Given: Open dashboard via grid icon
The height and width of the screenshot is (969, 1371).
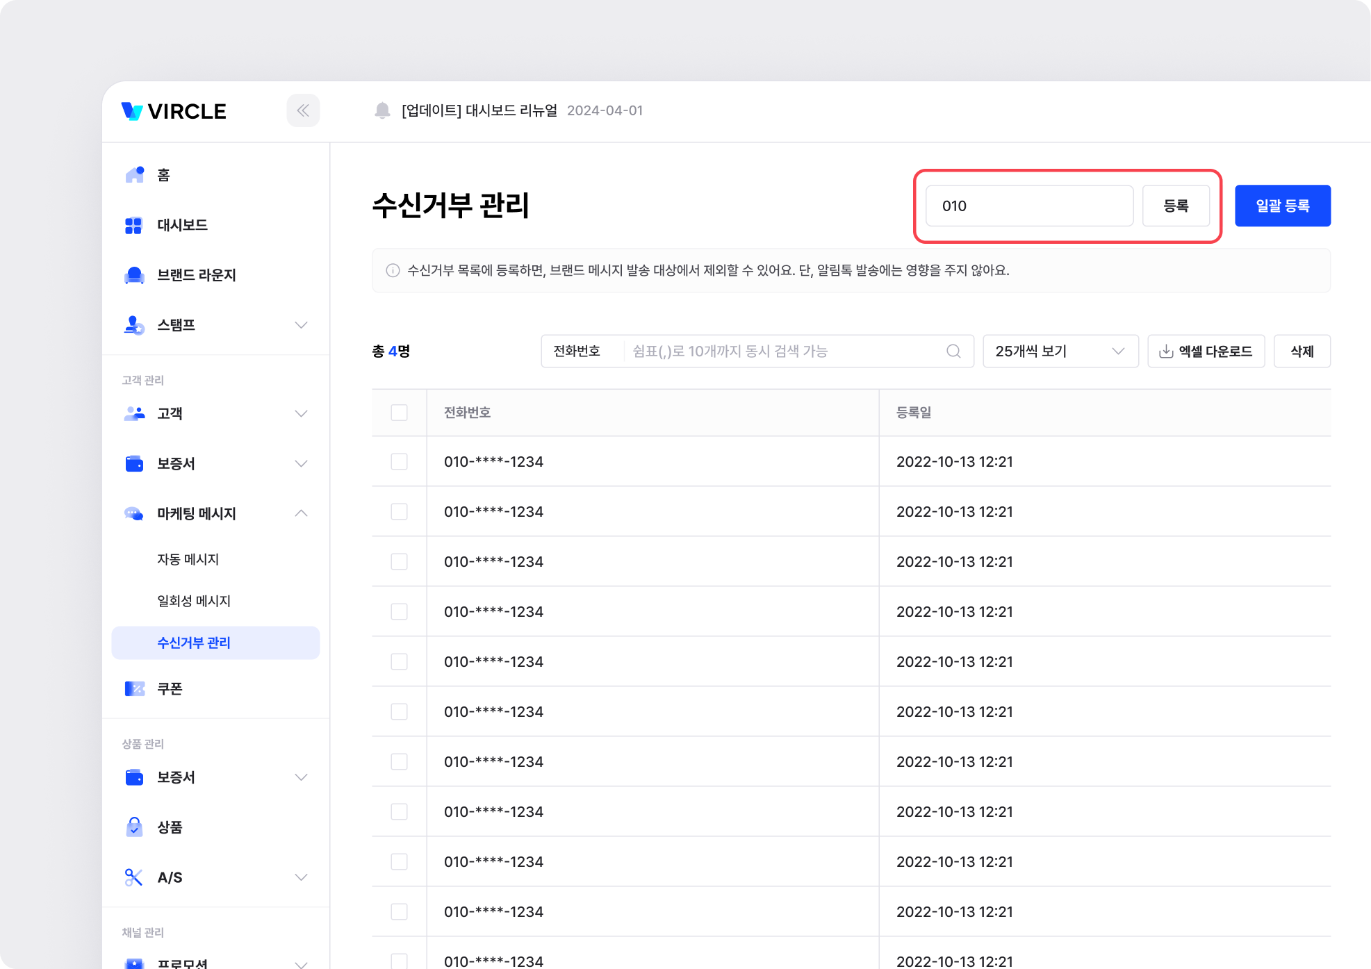Looking at the screenshot, I should point(133,225).
